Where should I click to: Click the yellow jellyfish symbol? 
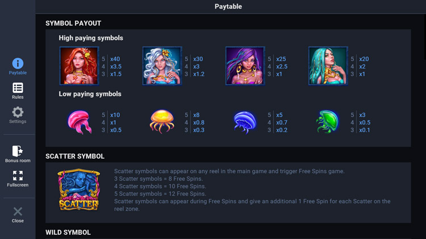coord(162,122)
